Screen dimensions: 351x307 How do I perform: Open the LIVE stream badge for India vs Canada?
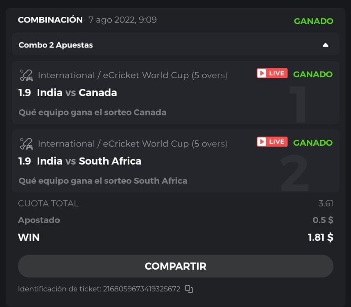coord(272,74)
